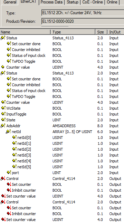The width and height of the screenshot is (124, 222).
Task: Click the BOOL type cell of WcState
Action: coord(57,108)
